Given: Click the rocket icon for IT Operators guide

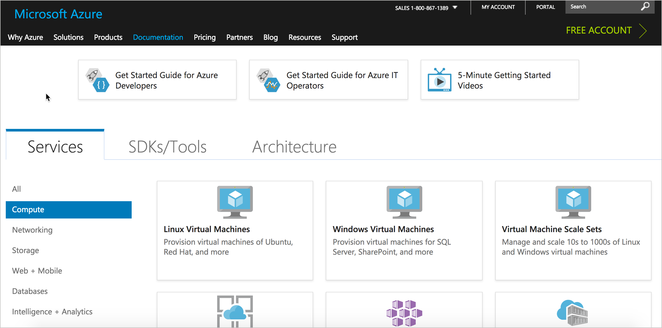Looking at the screenshot, I should coord(268,80).
